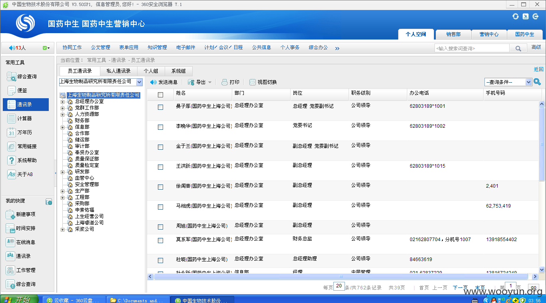Open the online status dropdown beside 13人
Viewport: 546px width, 303px height.
tap(46, 48)
